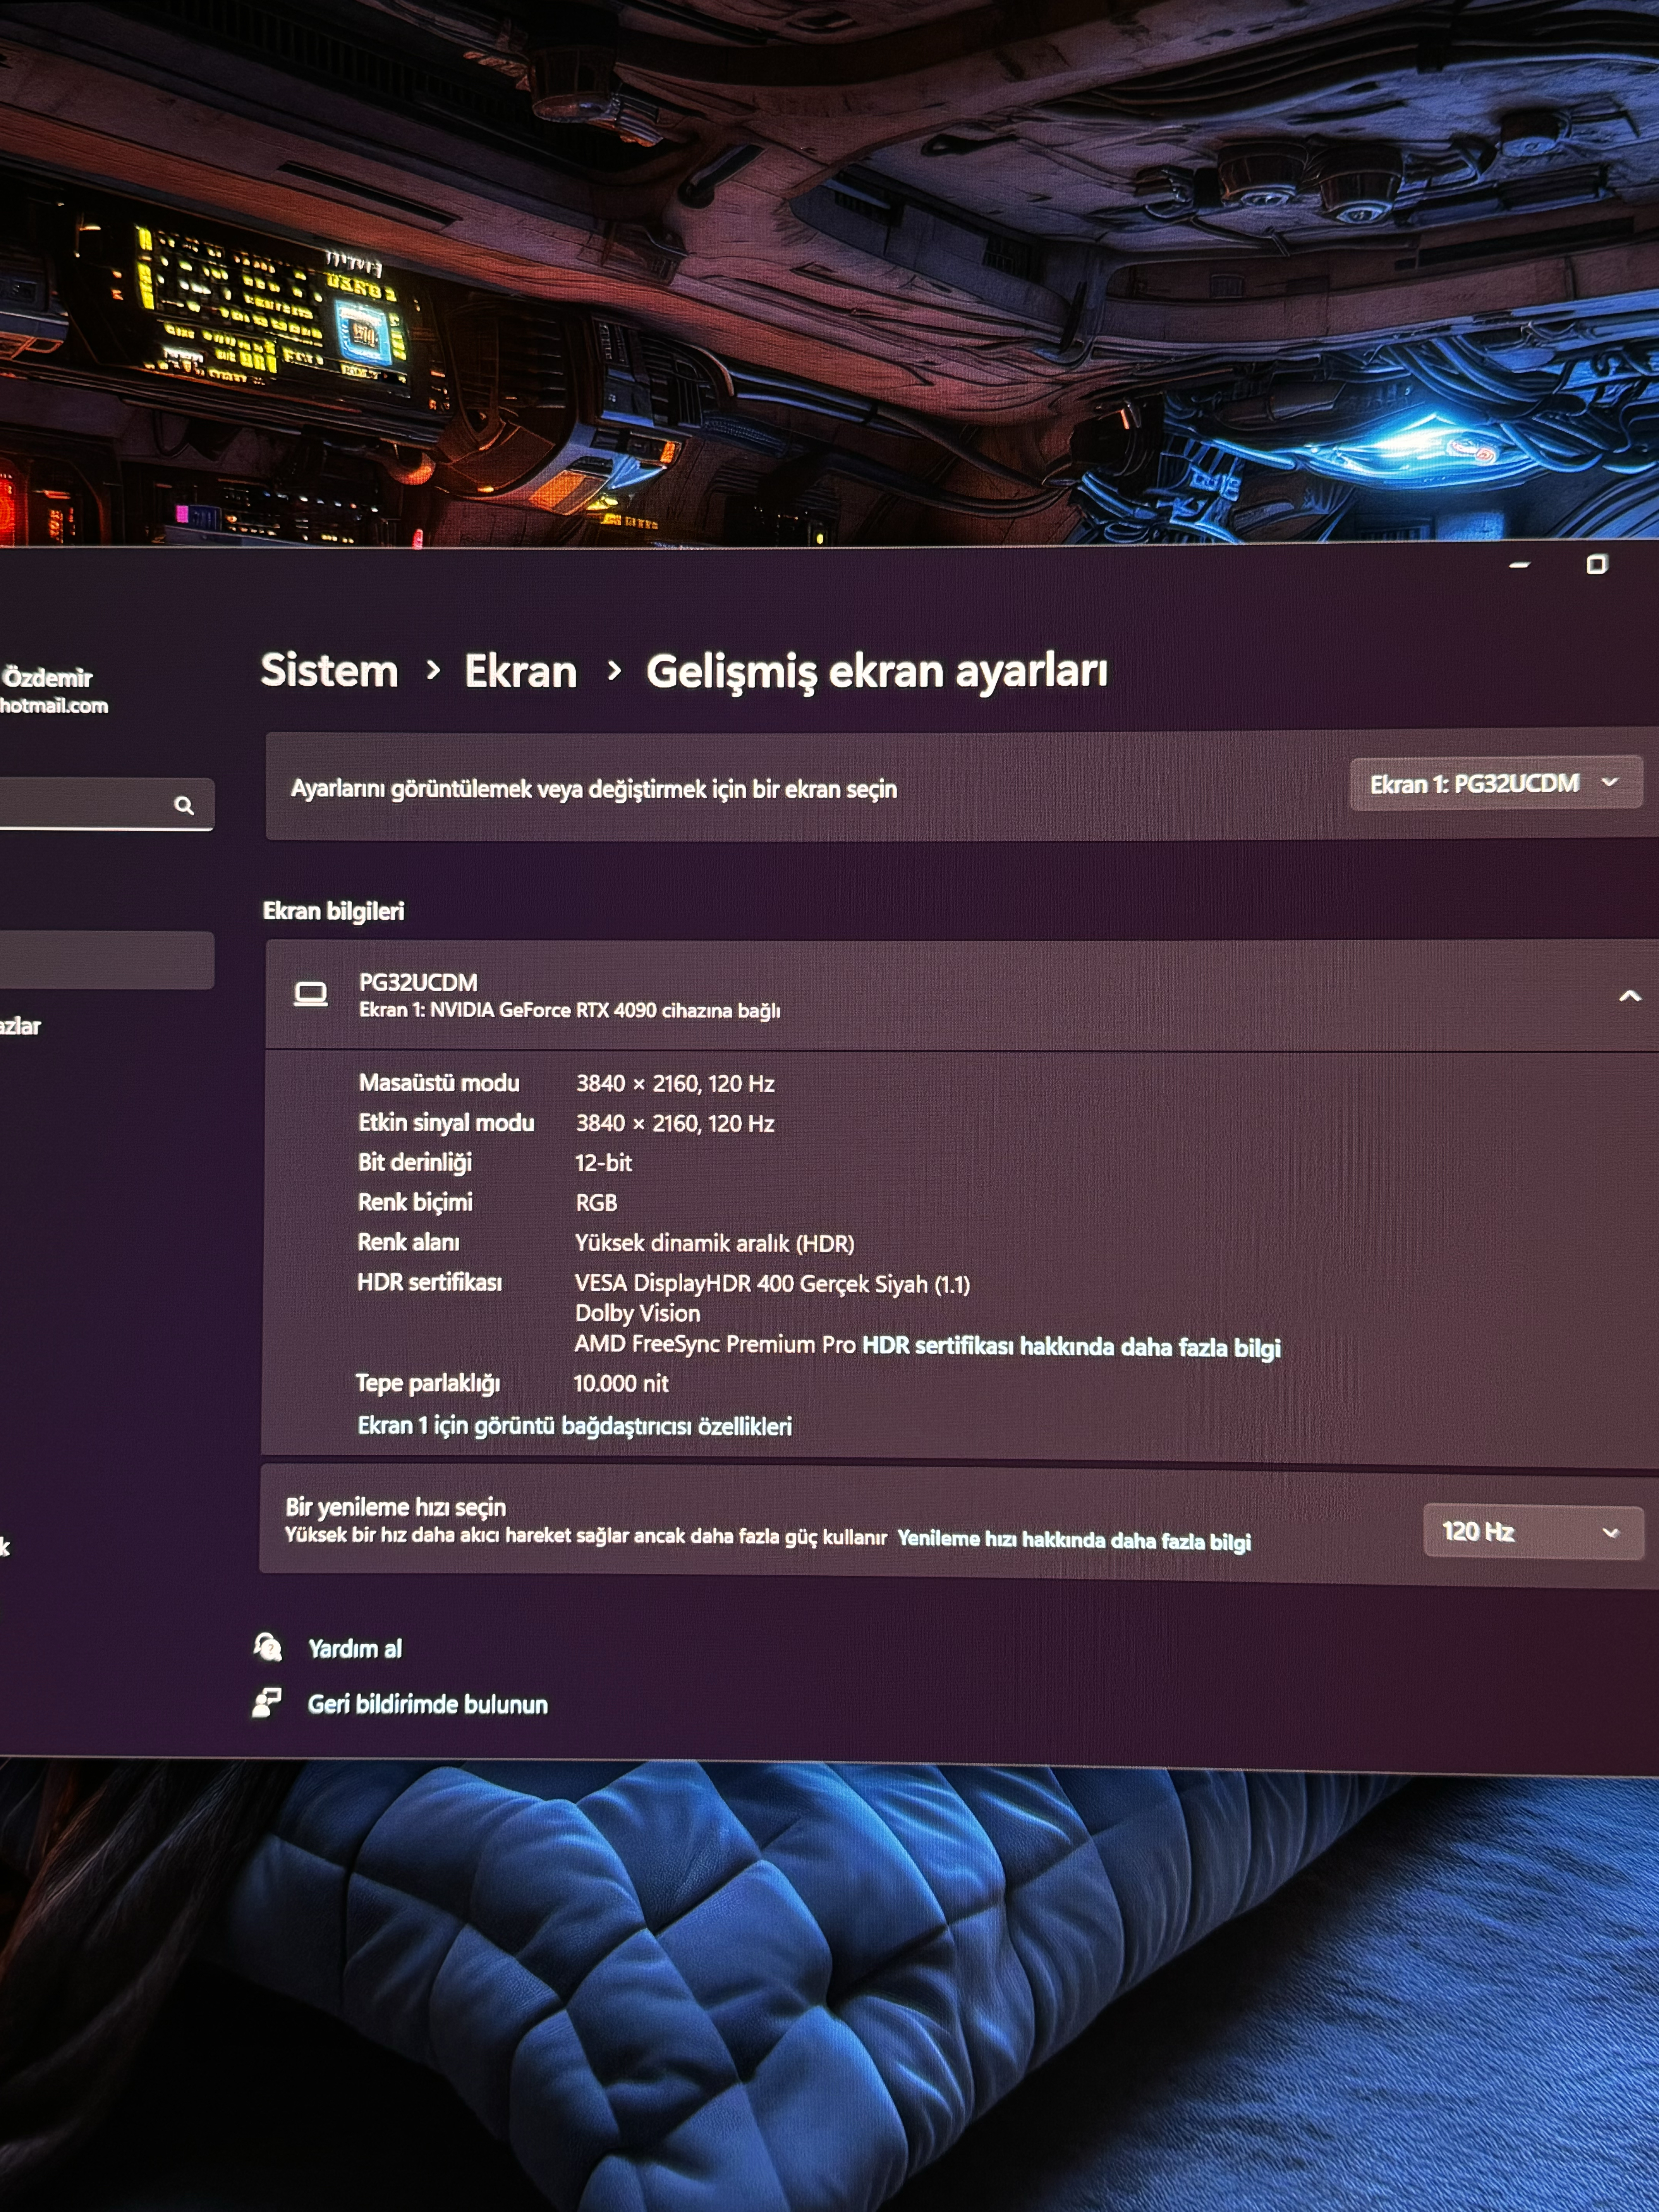The height and width of the screenshot is (2212, 1659).
Task: Click Yüksek dinamik aralık (HDR) value
Action: 714,1243
